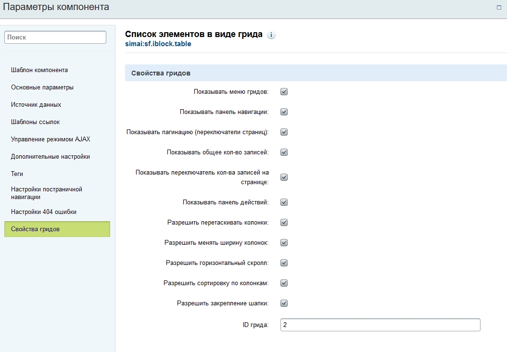Disable "Показывать пагинацию" checkbox
This screenshot has height=352, width=507.
(284, 132)
